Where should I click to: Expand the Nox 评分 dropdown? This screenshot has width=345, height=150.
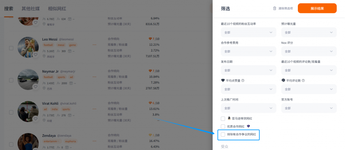[309, 51]
